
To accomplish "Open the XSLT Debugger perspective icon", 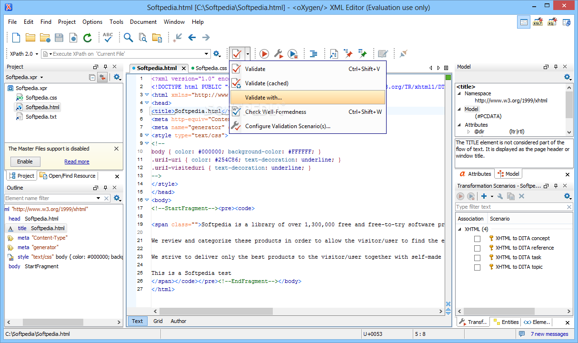I will pyautogui.click(x=538, y=22).
